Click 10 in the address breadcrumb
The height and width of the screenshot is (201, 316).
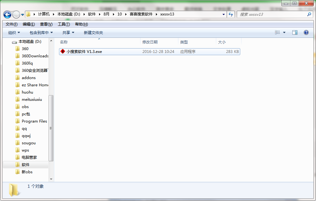(x=120, y=14)
